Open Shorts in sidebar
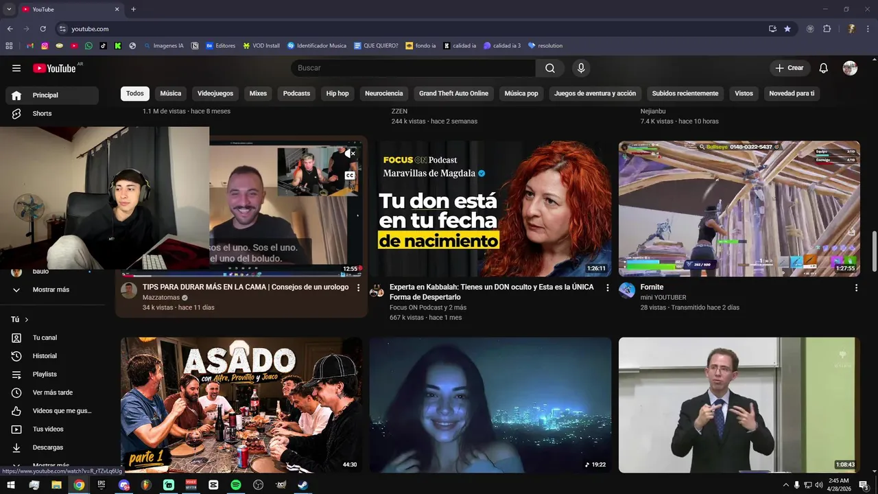Screen dimensions: 878x494 (x=52, y=113)
